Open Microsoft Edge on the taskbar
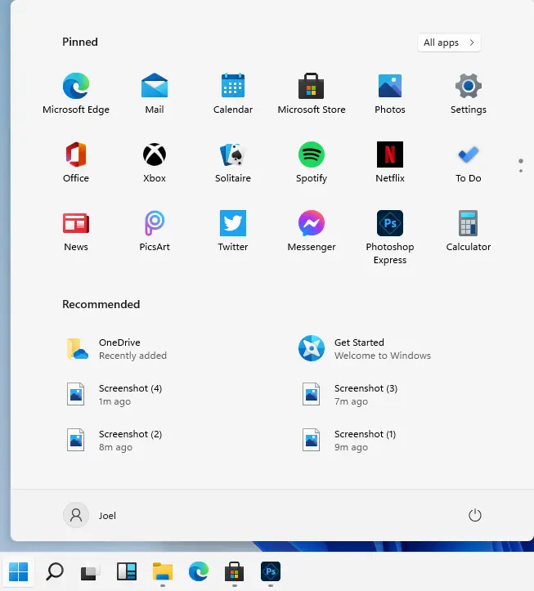534x591 pixels. 199,571
